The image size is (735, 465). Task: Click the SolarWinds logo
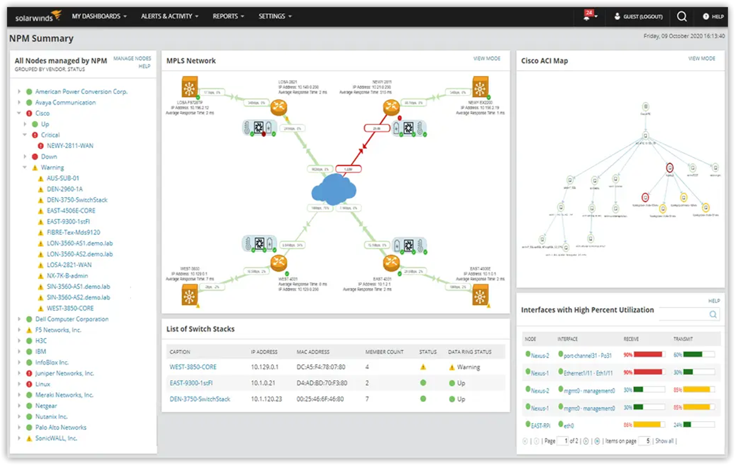click(x=38, y=17)
